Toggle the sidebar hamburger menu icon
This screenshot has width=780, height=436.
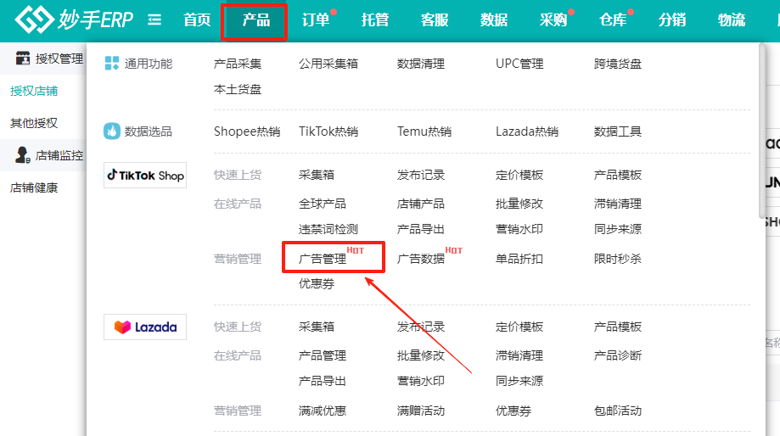(154, 20)
